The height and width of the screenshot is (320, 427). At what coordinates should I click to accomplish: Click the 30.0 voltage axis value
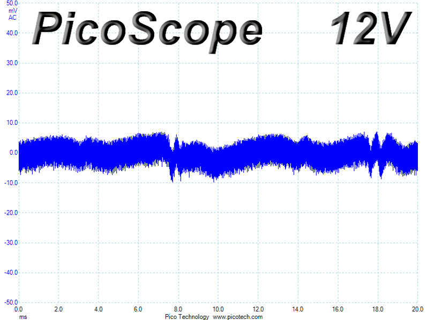click(12, 63)
